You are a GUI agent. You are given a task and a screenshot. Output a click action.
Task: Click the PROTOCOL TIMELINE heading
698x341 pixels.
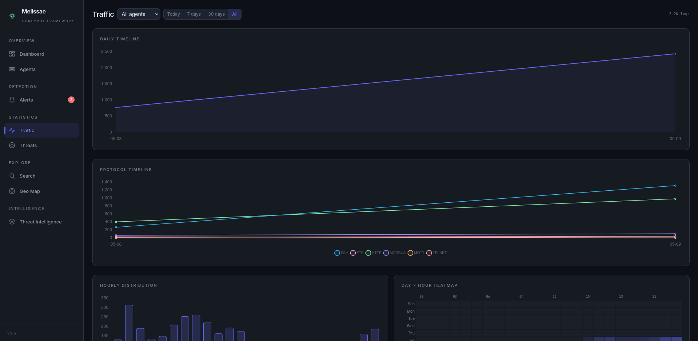(126, 170)
